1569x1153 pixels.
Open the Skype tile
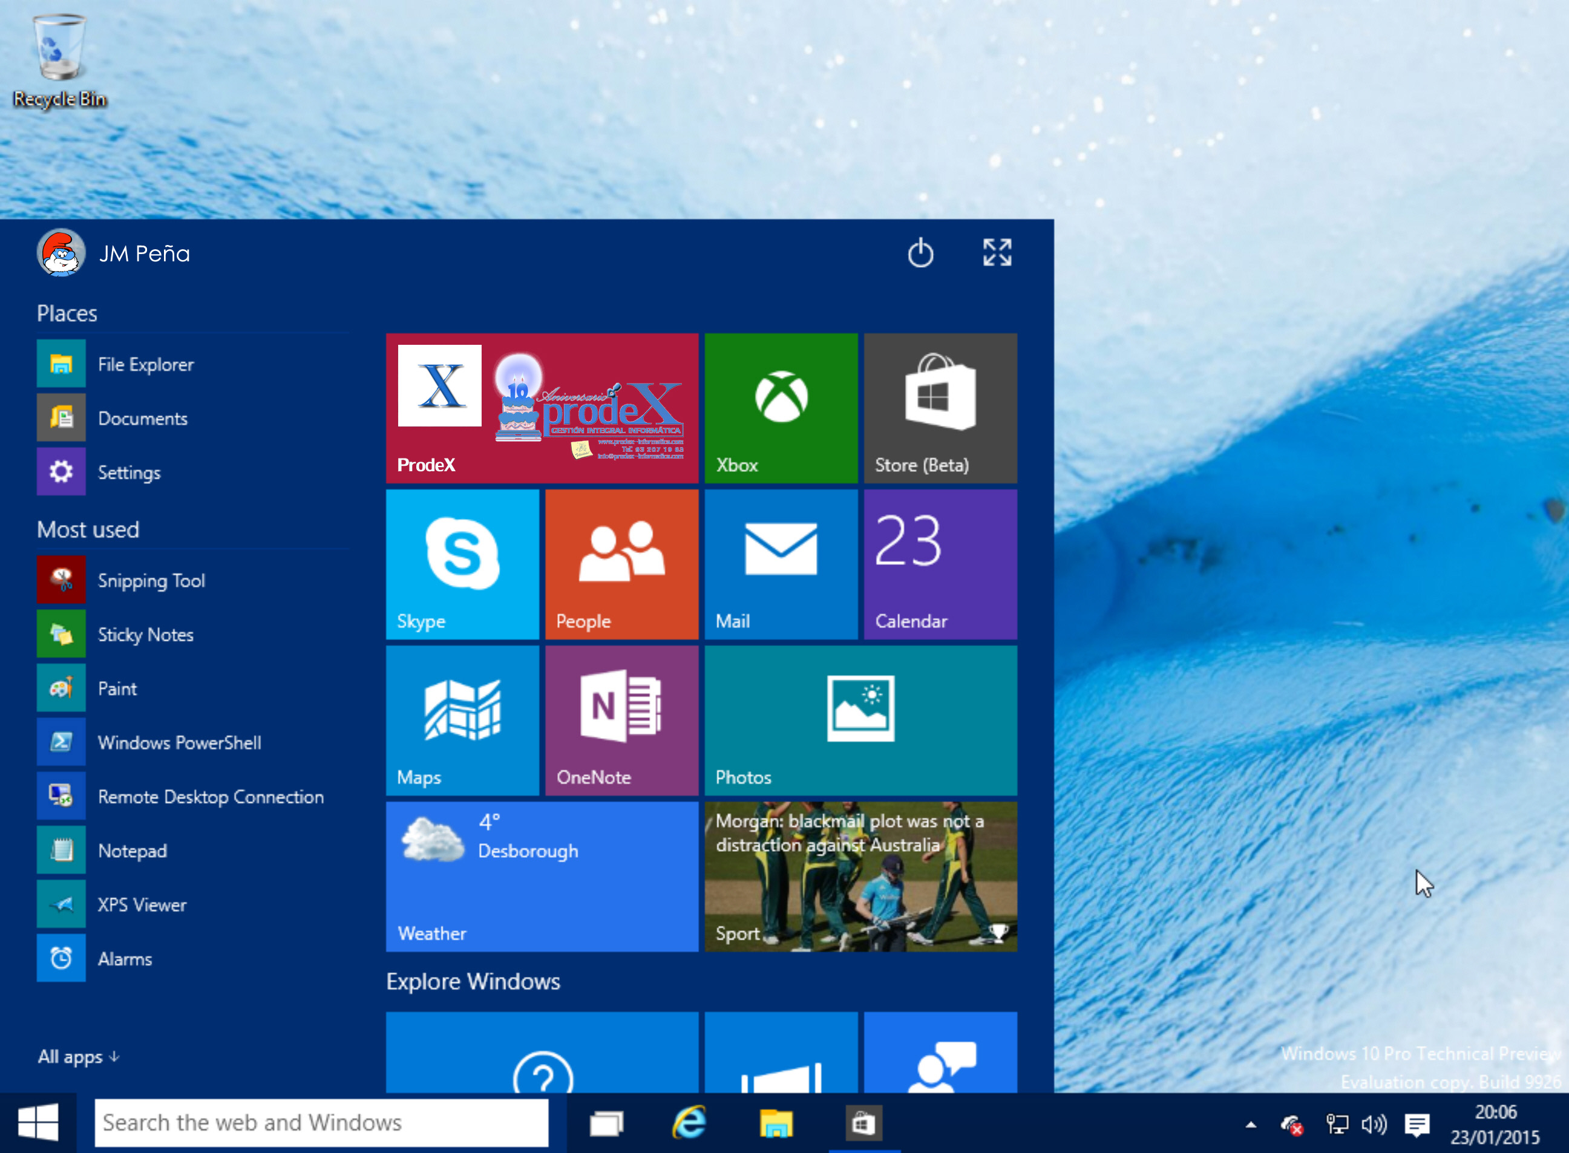pos(462,564)
